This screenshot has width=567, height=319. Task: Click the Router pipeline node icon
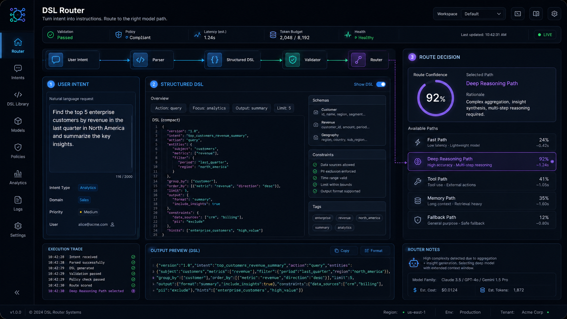pyautogui.click(x=358, y=60)
